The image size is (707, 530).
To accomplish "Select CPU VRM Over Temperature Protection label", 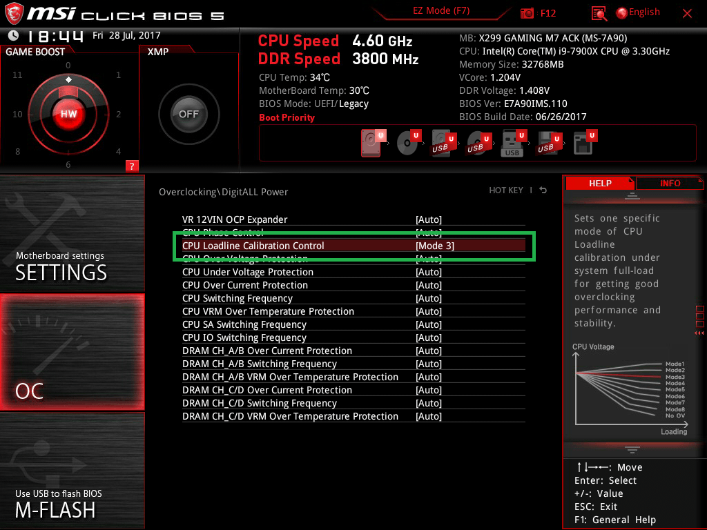I will [268, 311].
